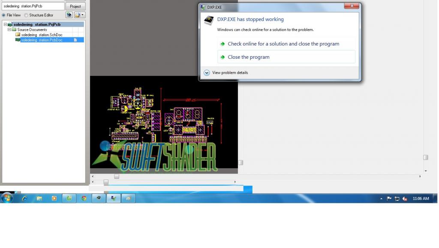Expand View problem details chevron
This screenshot has width=439, height=248.
pos(207,73)
